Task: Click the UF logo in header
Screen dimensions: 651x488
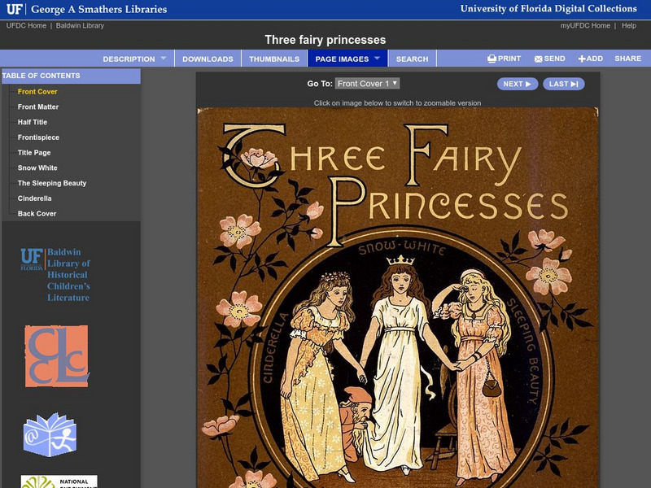Action: [x=14, y=9]
